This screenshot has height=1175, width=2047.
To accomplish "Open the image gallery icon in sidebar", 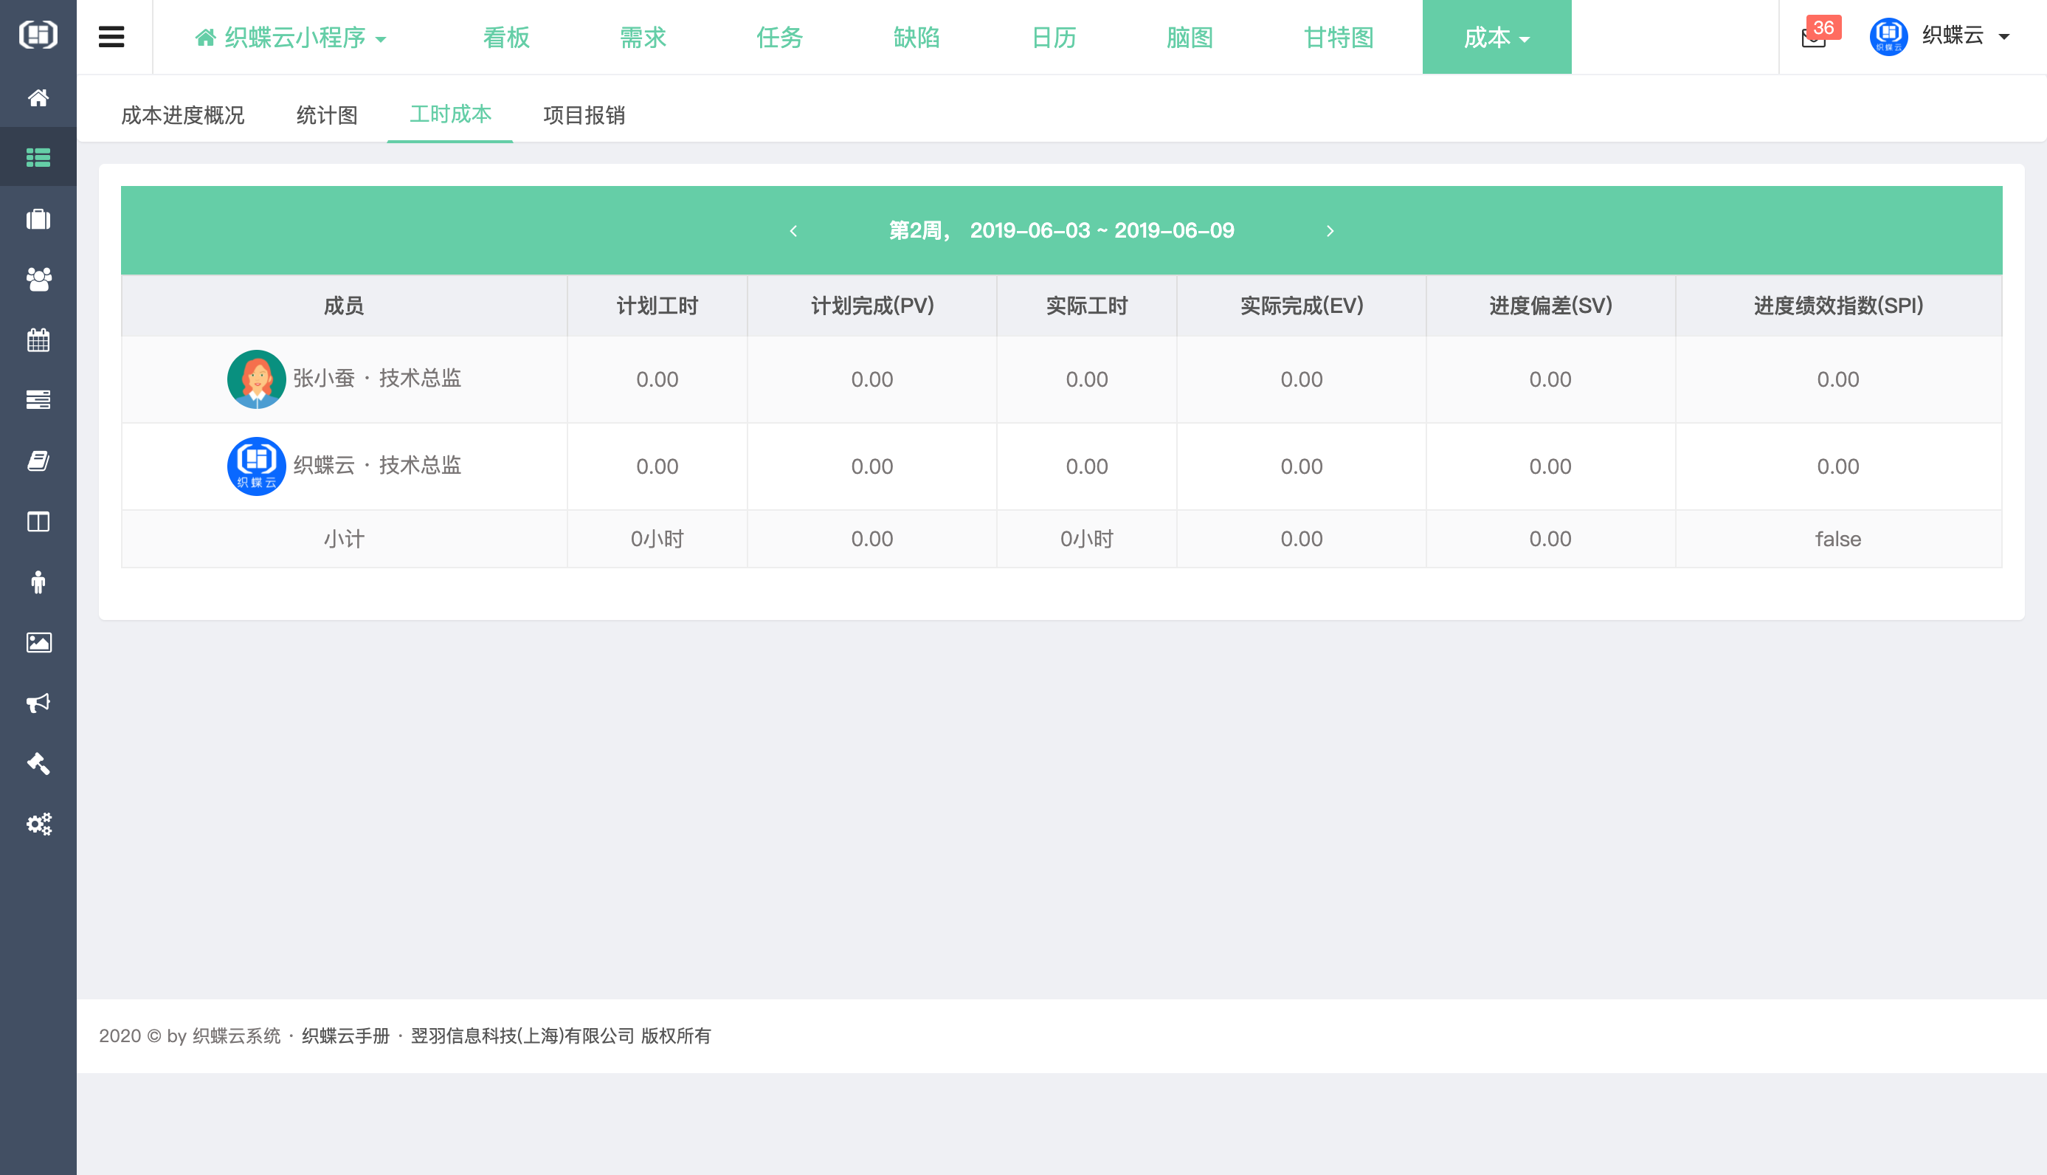I will point(38,642).
